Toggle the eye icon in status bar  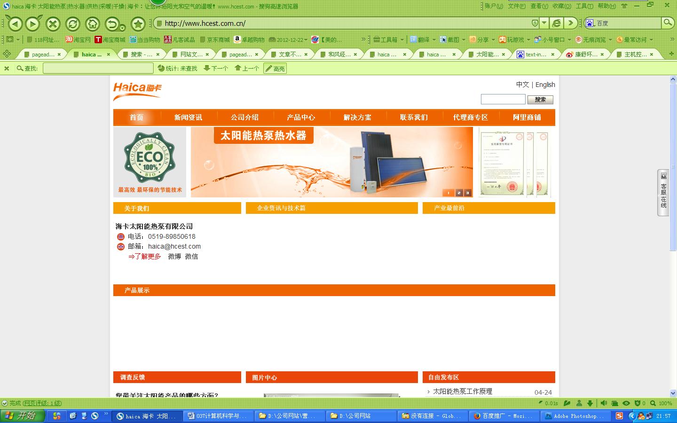click(626, 403)
